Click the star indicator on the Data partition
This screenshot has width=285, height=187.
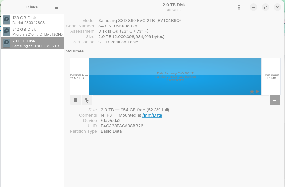[251, 91]
